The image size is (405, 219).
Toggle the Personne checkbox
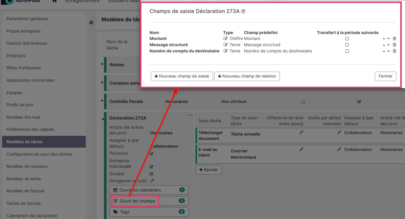coord(151,154)
